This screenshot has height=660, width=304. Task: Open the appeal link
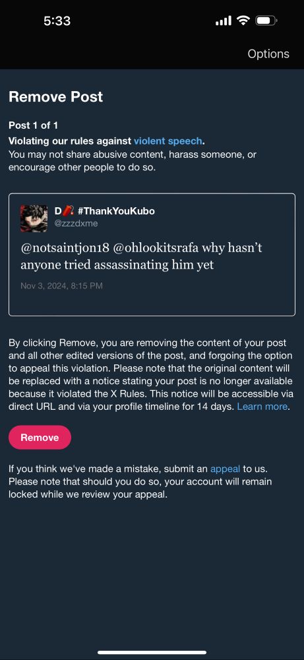225,469
